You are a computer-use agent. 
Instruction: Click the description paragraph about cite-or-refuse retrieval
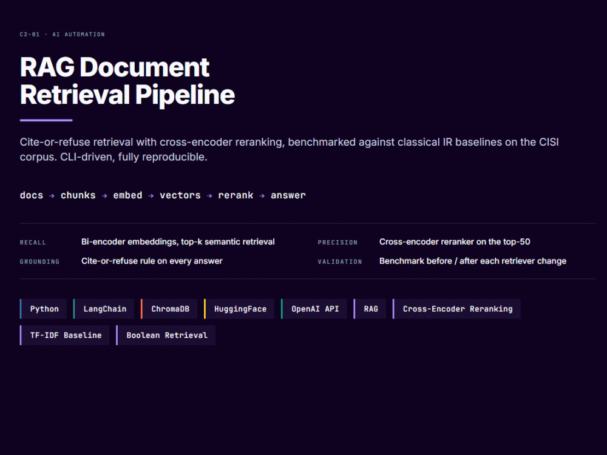pyautogui.click(x=289, y=149)
